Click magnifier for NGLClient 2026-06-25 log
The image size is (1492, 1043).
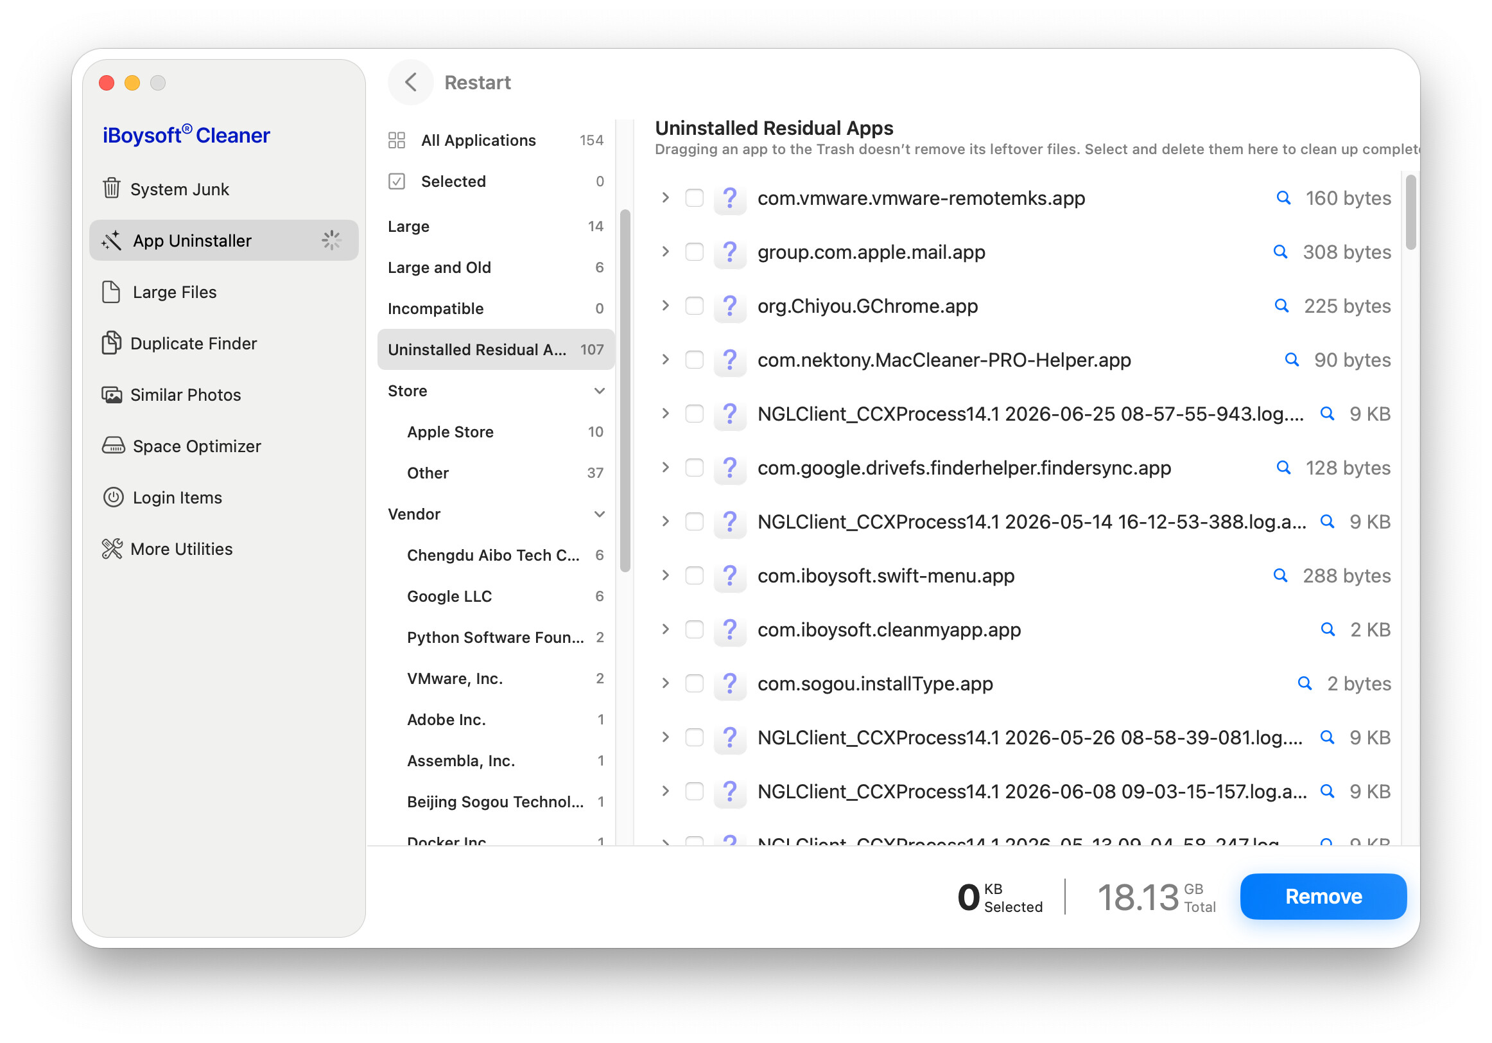tap(1327, 414)
